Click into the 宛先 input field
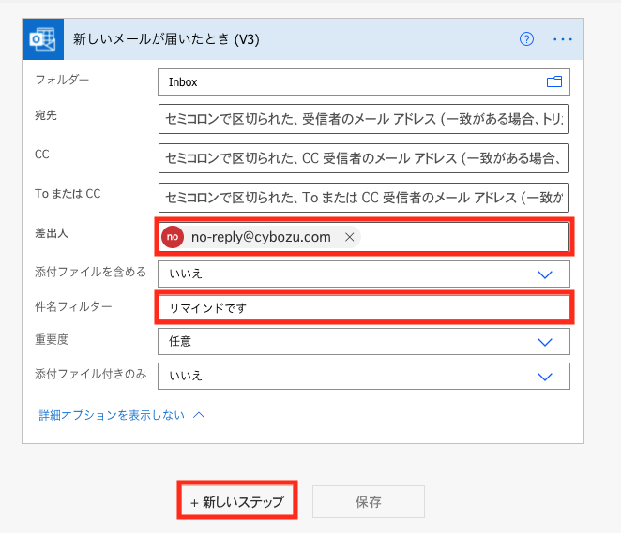This screenshot has height=533, width=621. tap(364, 119)
